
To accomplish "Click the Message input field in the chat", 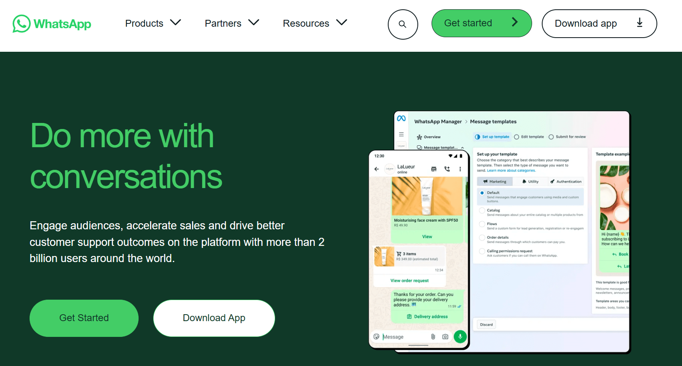I will pyautogui.click(x=399, y=336).
